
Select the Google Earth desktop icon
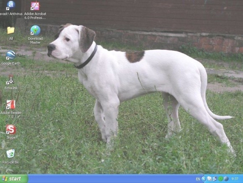tap(11, 55)
